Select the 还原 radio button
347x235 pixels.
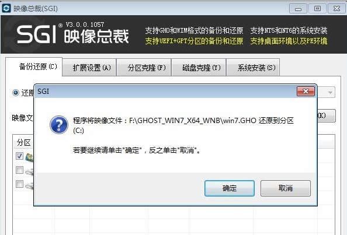16,93
